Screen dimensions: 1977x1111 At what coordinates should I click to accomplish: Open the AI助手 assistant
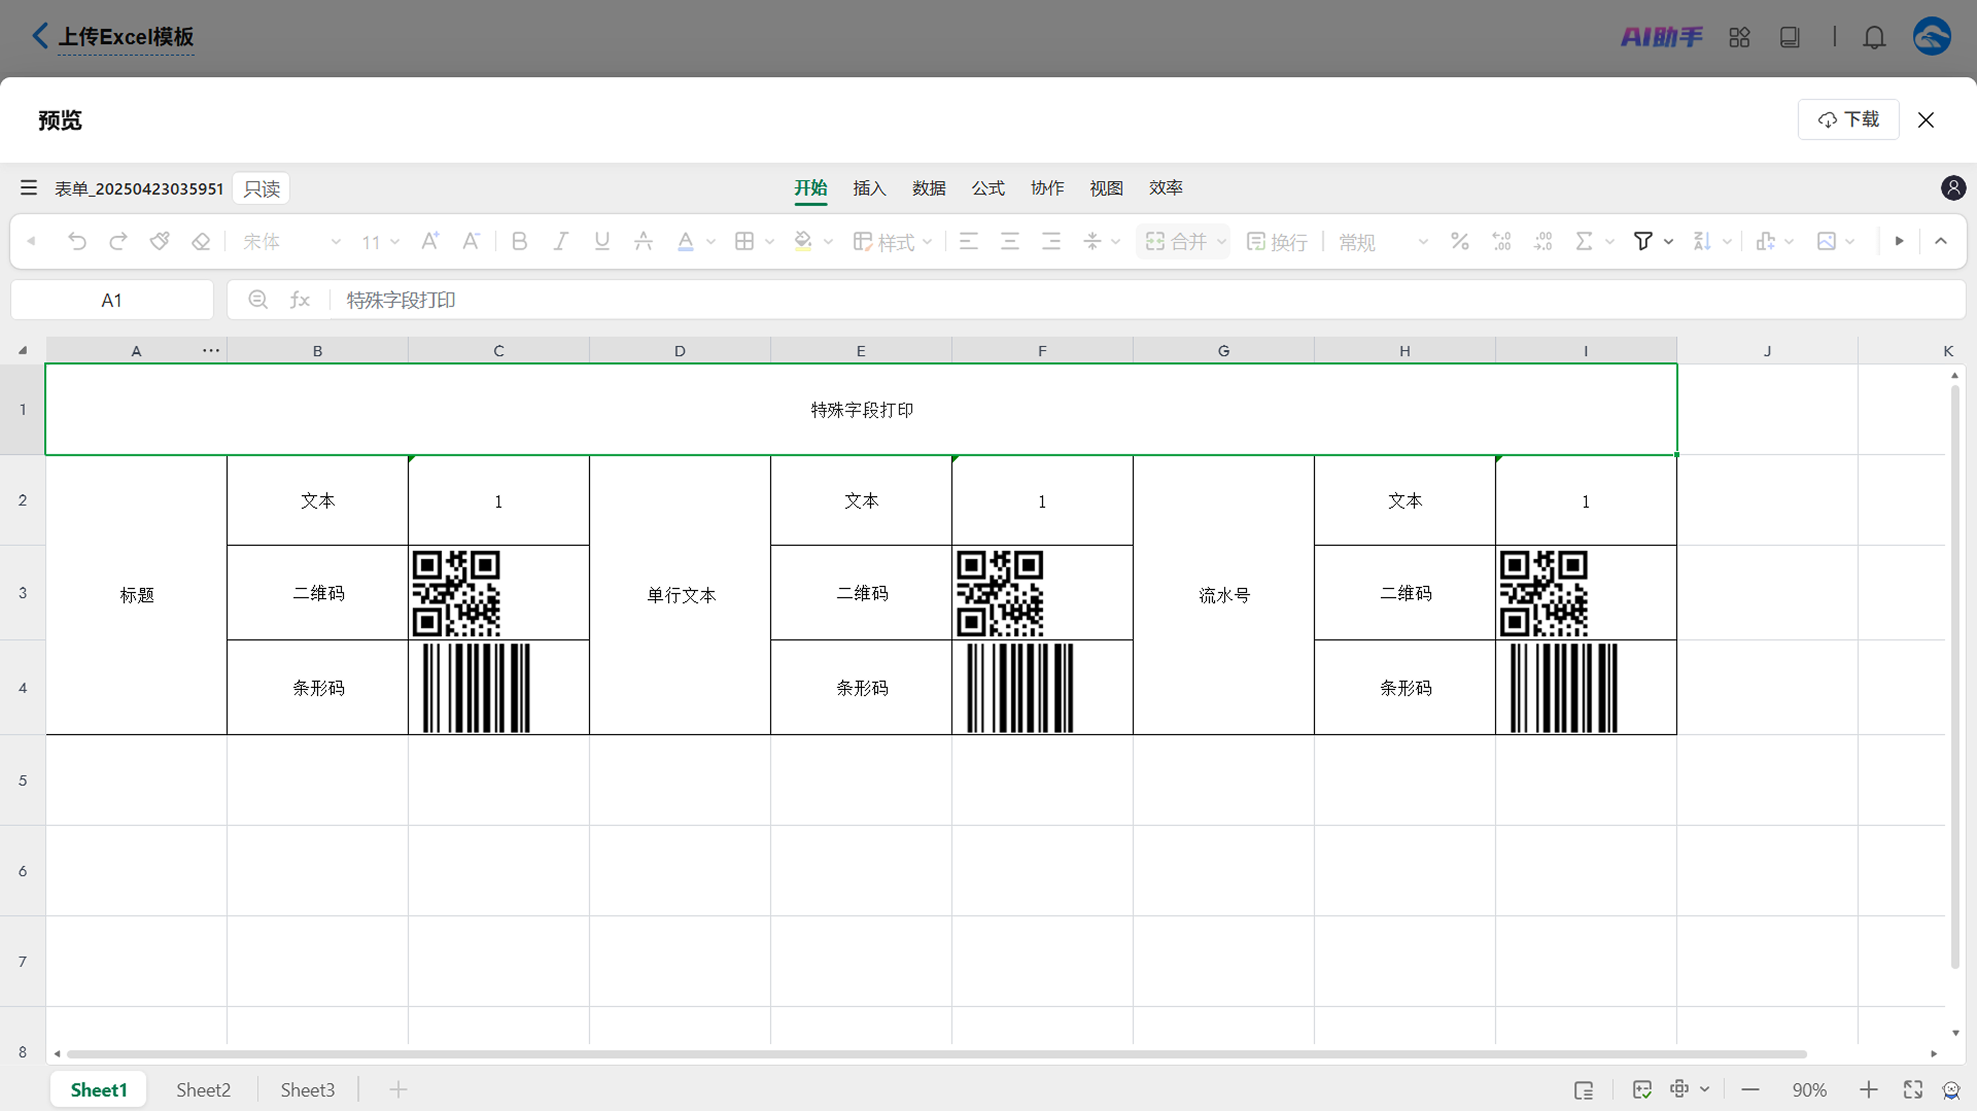1661,37
